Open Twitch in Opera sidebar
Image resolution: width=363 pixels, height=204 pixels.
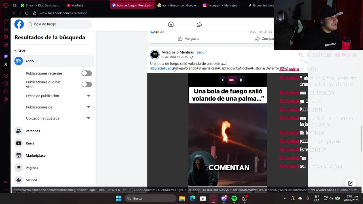[6, 56]
